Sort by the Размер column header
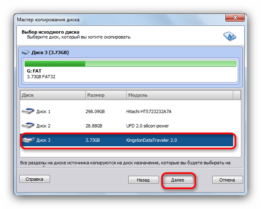Viewport: 261px width, 209px height. coord(106,95)
